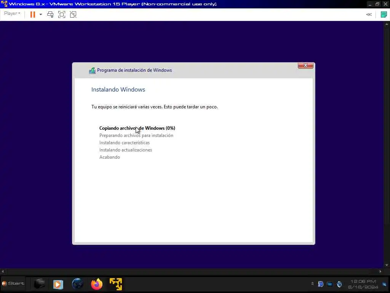Open the black cube taskbar app
390x293 pixels.
pyautogui.click(x=39, y=284)
